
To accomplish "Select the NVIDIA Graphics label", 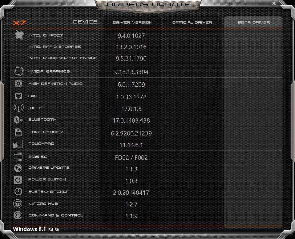I will pos(49,71).
